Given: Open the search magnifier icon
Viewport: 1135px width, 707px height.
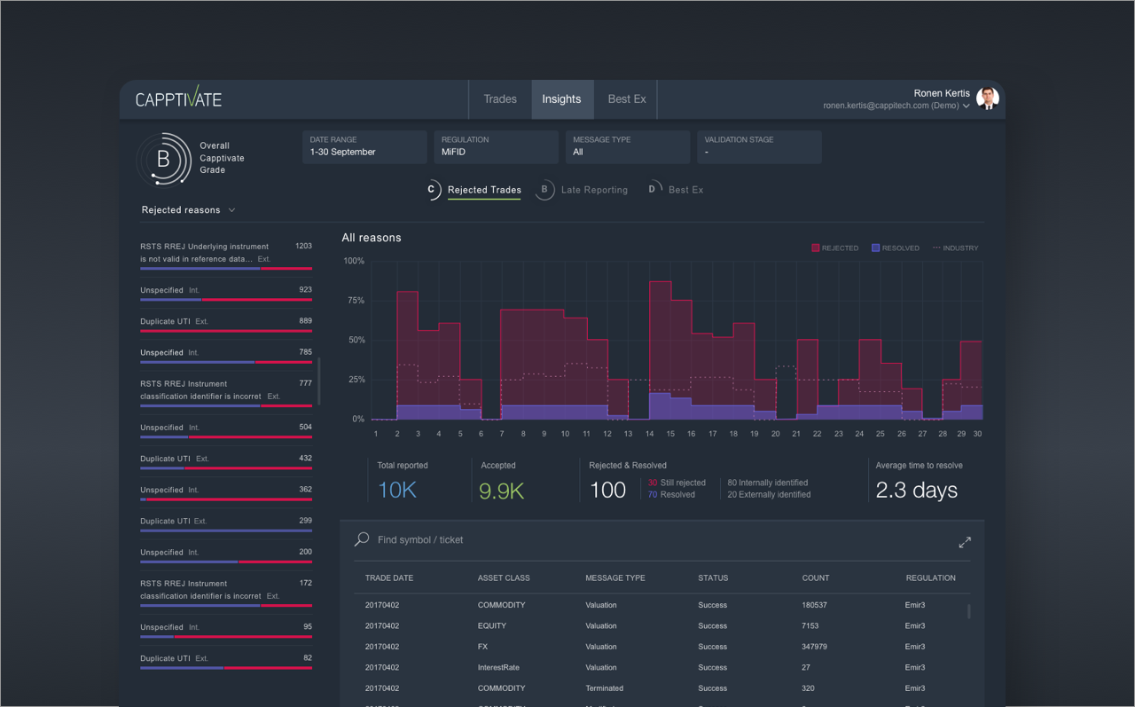Looking at the screenshot, I should [362, 539].
